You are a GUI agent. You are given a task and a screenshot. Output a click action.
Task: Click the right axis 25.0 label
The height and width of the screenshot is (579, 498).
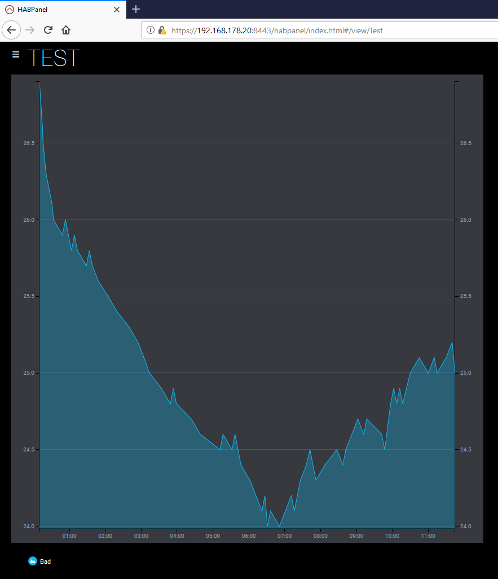465,373
